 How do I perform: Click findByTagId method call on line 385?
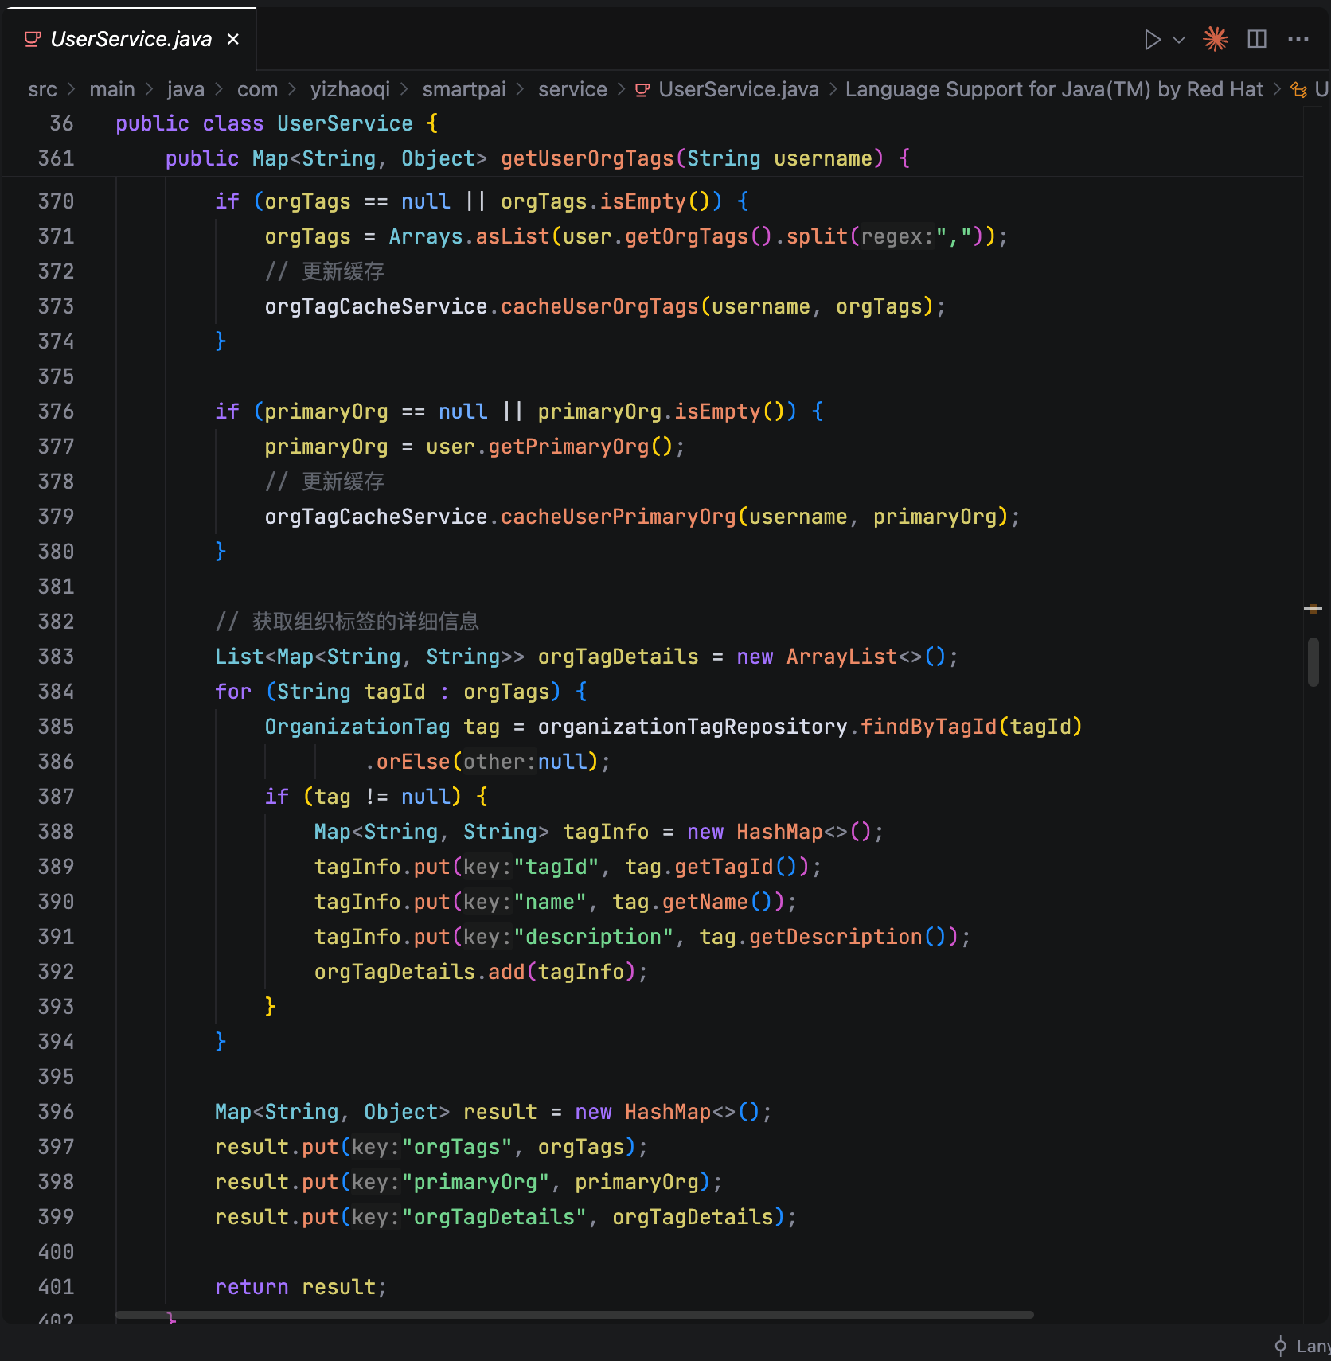[929, 727]
